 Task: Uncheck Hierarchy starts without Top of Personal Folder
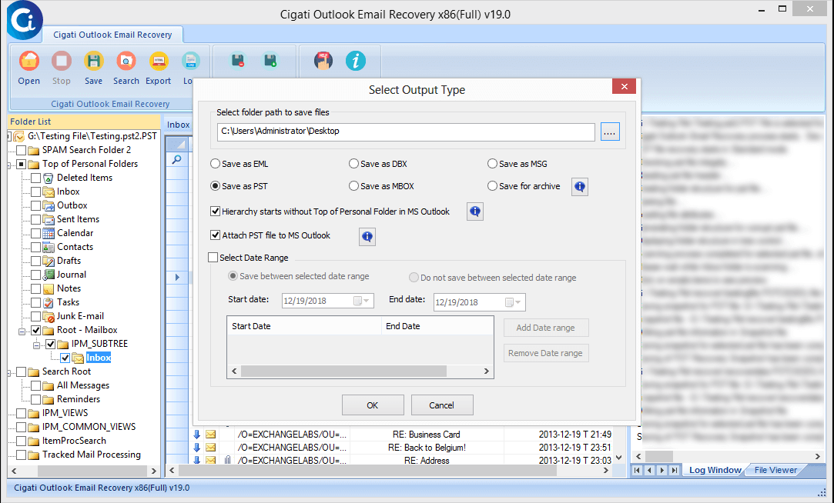(216, 212)
